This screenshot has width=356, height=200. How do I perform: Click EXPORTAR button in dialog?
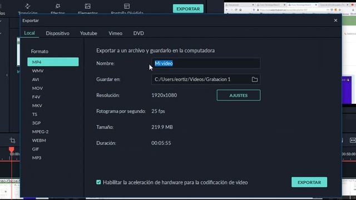point(309,182)
